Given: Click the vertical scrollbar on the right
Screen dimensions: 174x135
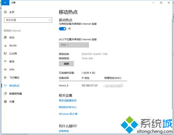Looking at the screenshot, I should tap(172, 64).
